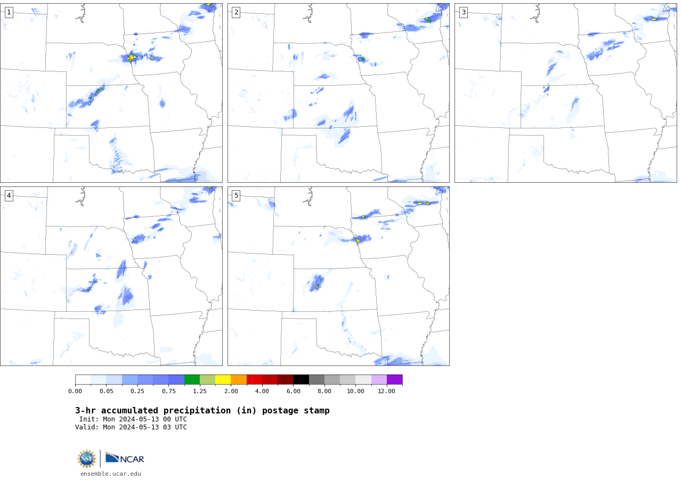This screenshot has height=480, width=682.
Task: Select the bright purple end swatch
Action: click(x=395, y=380)
